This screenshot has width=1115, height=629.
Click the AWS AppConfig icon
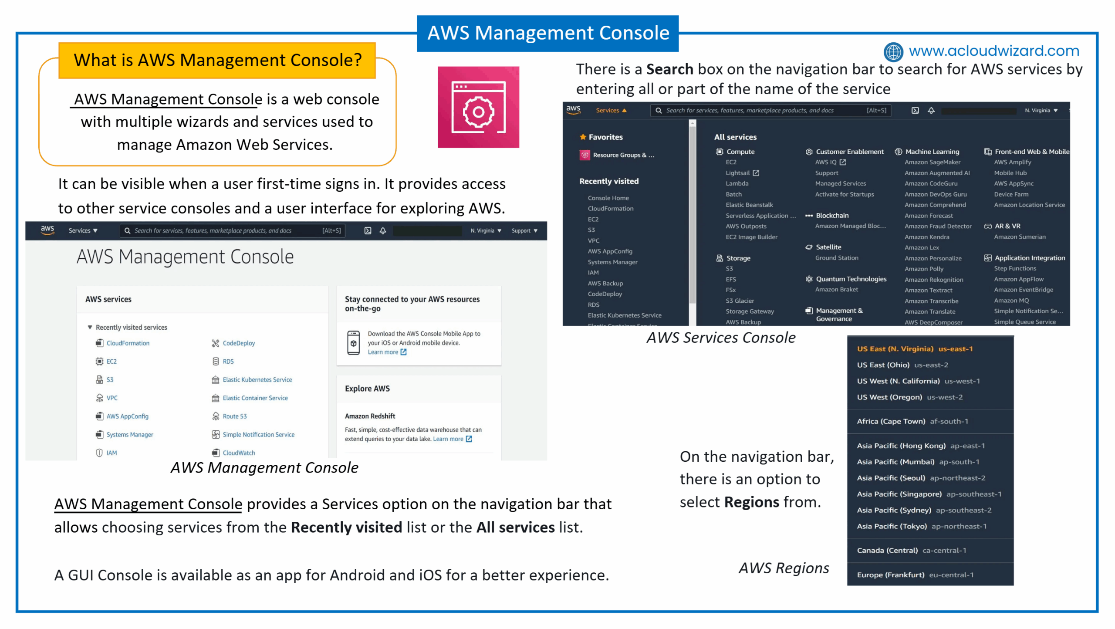point(99,416)
